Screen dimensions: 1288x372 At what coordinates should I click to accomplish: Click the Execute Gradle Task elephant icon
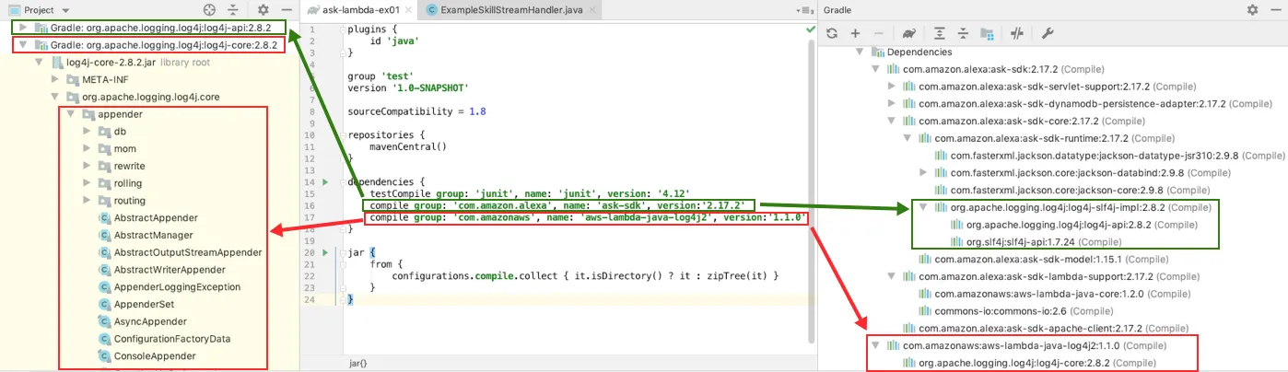click(x=907, y=33)
